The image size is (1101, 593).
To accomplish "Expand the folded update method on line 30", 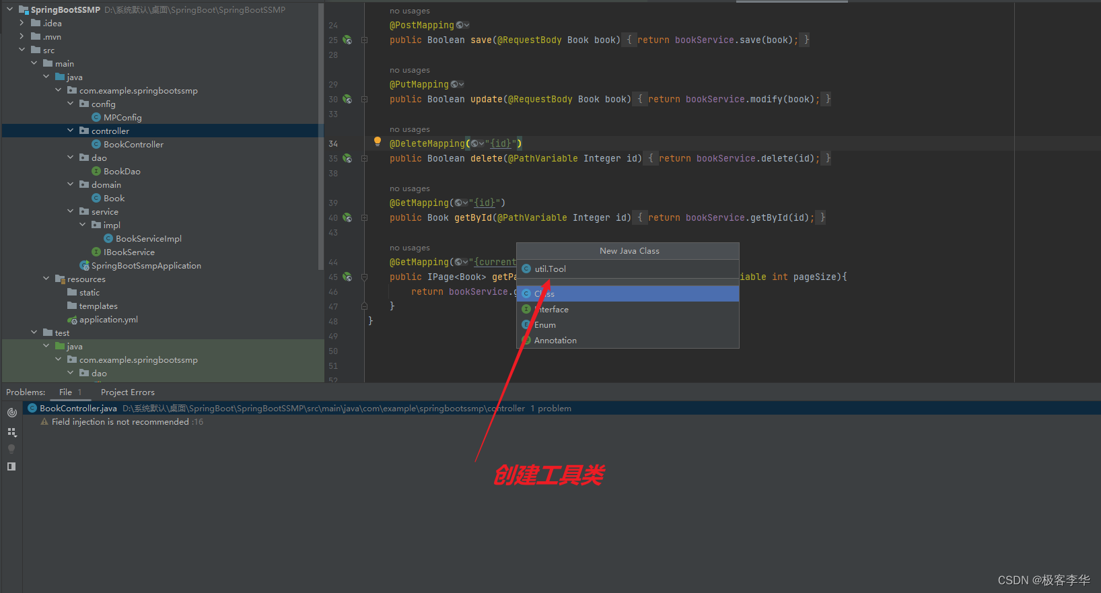I will coord(364,99).
